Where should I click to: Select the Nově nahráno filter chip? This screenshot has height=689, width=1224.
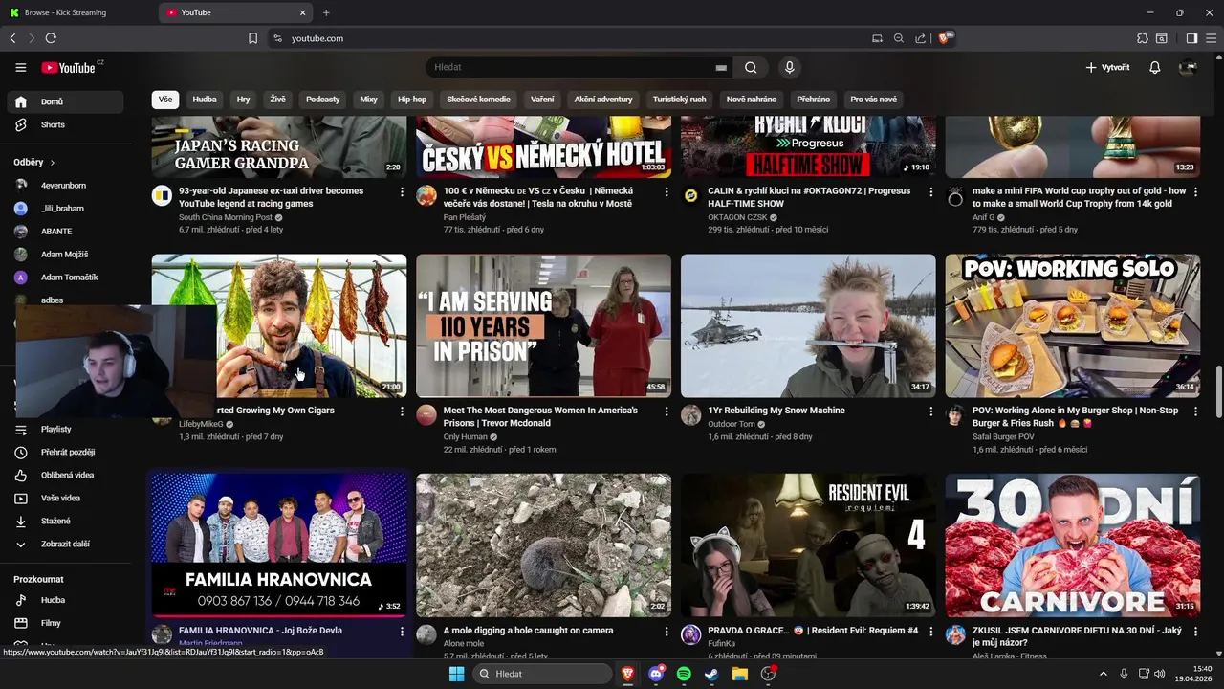tap(752, 100)
